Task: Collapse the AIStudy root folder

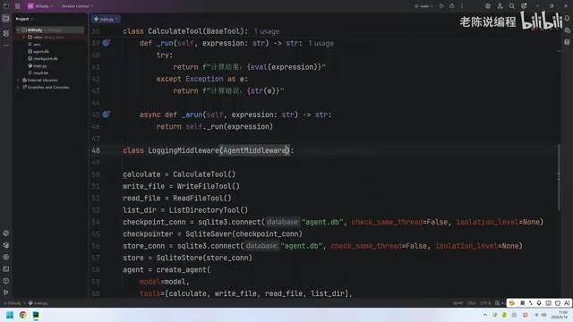Action: pyautogui.click(x=18, y=30)
